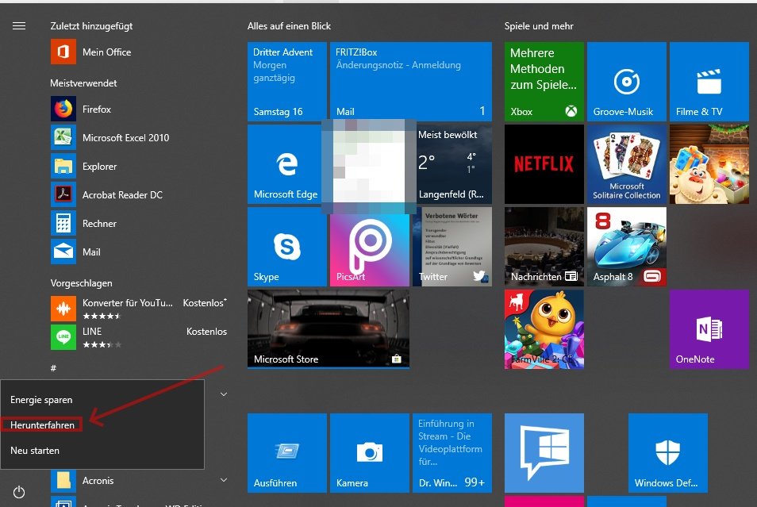757x507 pixels.
Task: Launch the Netflix tile
Action: [544, 164]
